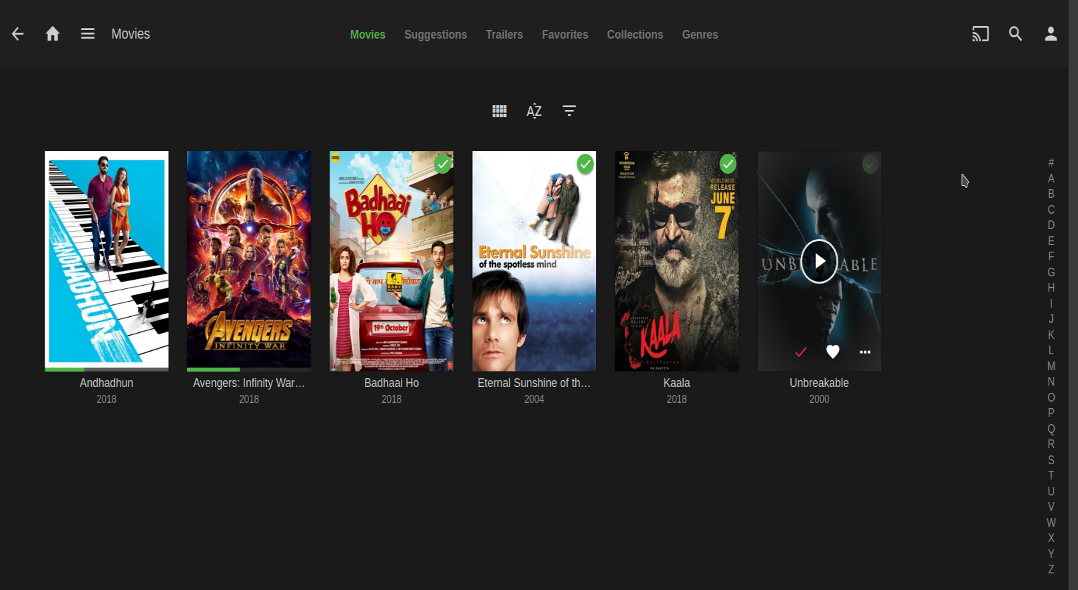This screenshot has width=1078, height=590.
Task: Jump to letter E in alphabet picker
Action: (1051, 241)
